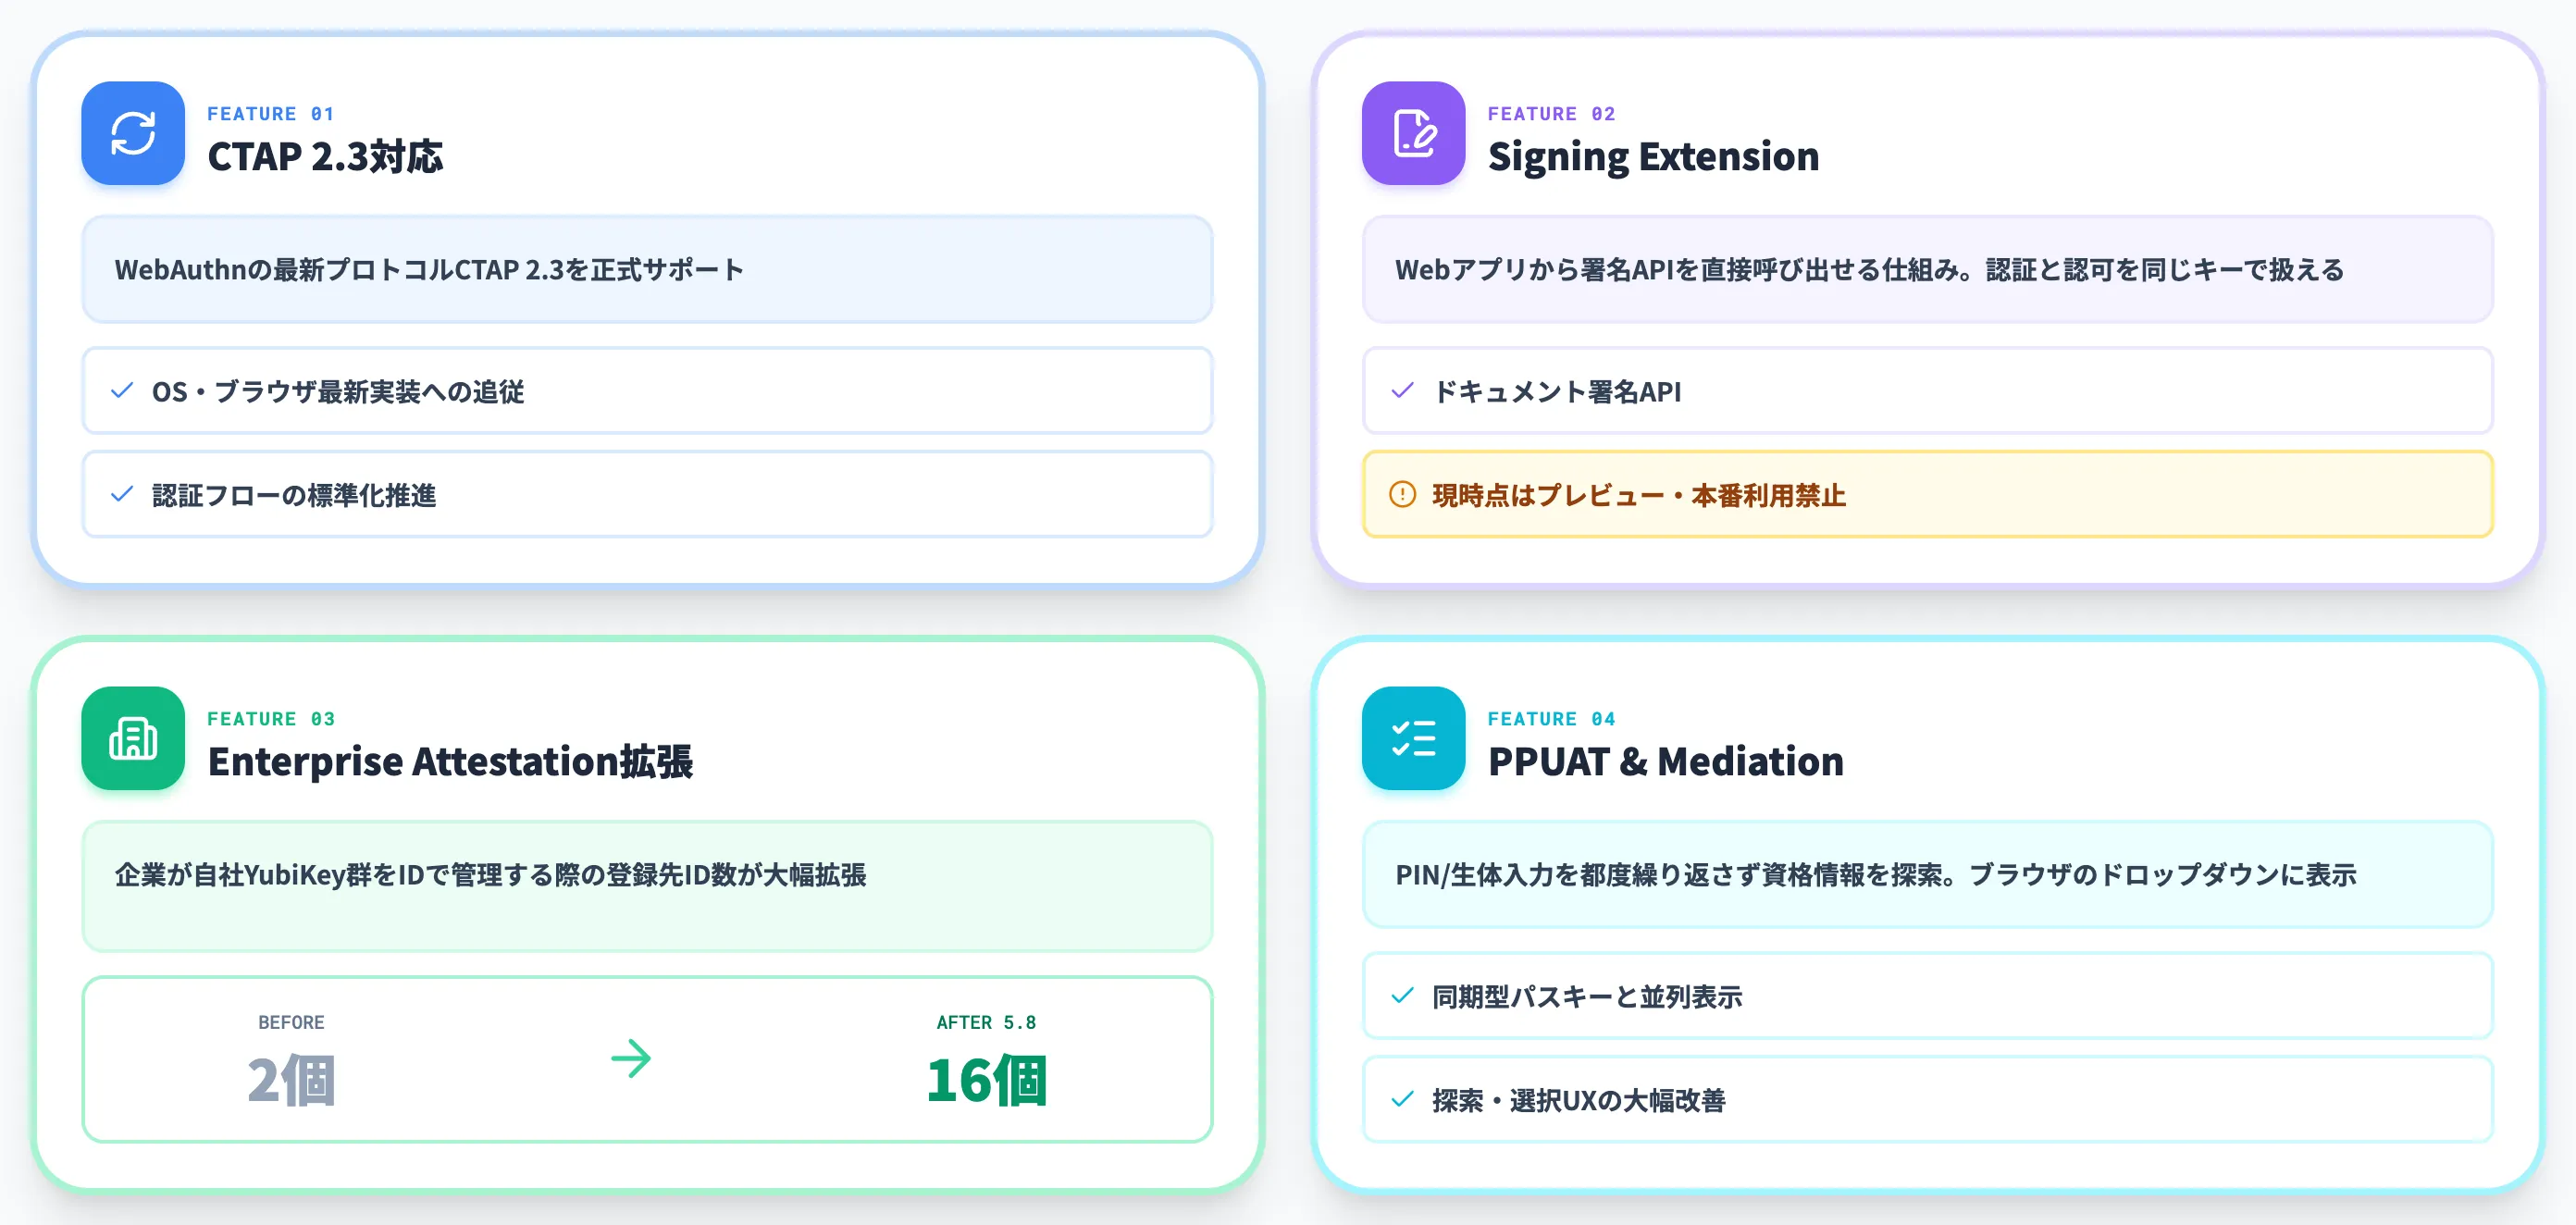2576x1225 pixels.
Task: Click the ドキュメント署名API text
Action: click(x=1556, y=392)
